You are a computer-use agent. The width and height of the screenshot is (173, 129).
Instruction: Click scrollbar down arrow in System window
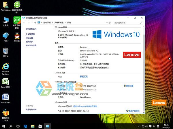pos(144,113)
